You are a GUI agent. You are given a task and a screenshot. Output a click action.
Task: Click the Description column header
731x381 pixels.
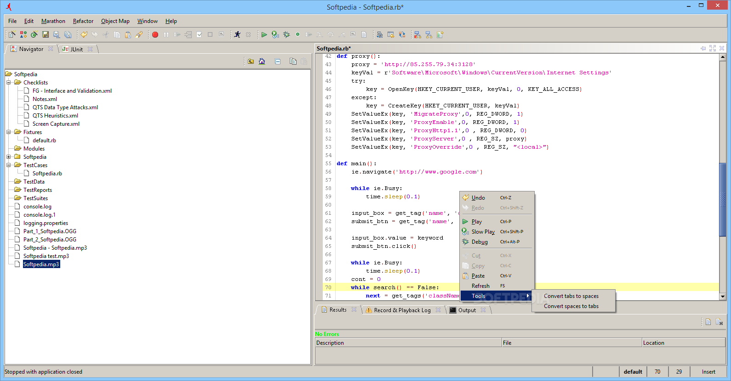click(409, 343)
